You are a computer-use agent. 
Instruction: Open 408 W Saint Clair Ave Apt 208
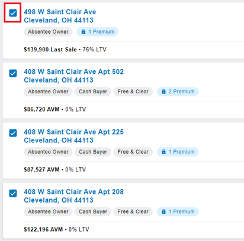pos(73,196)
